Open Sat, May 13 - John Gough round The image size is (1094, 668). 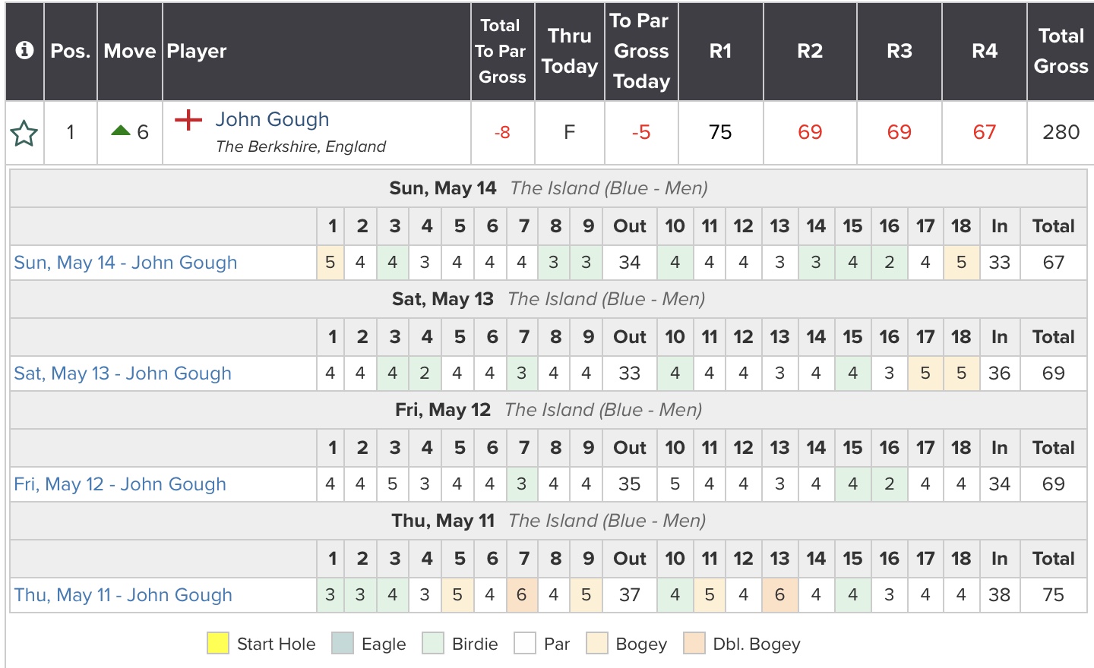click(x=122, y=373)
